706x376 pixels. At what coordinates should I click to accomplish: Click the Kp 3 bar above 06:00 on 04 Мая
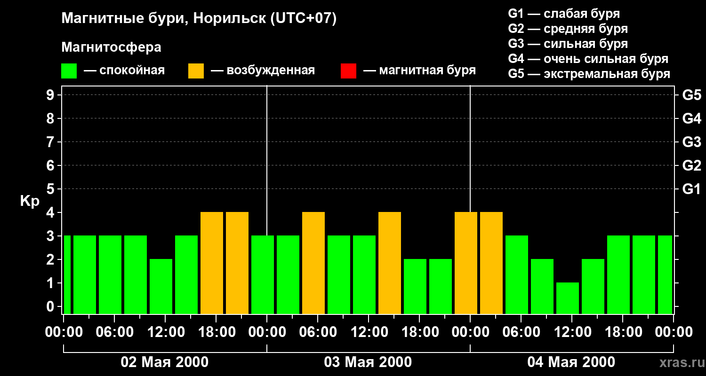(x=517, y=274)
